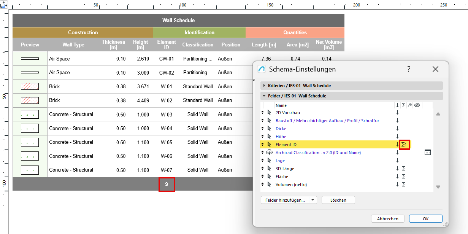This screenshot has width=468, height=234.
Task: Click the Archicad logo in the dialog title bar
Action: [262, 69]
